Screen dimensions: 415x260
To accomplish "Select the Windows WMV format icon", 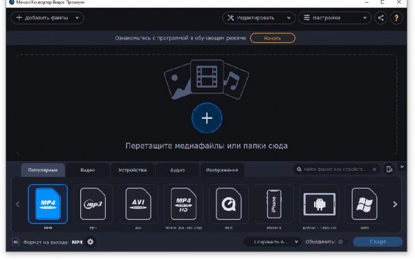I will (365, 204).
